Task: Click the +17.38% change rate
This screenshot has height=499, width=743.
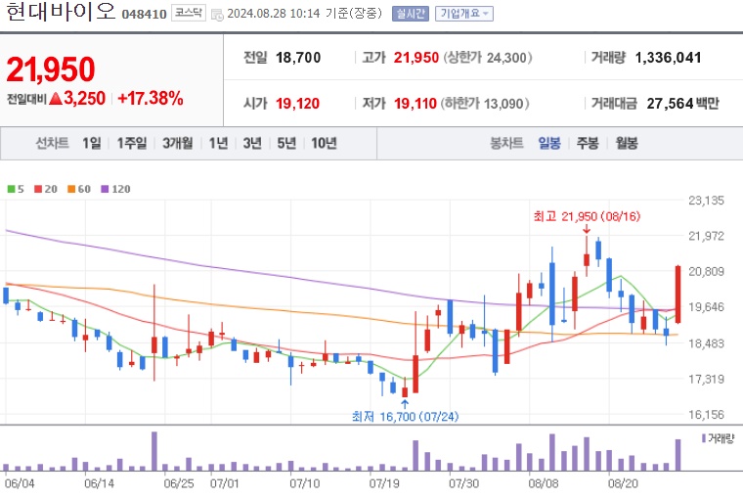Action: click(x=151, y=98)
